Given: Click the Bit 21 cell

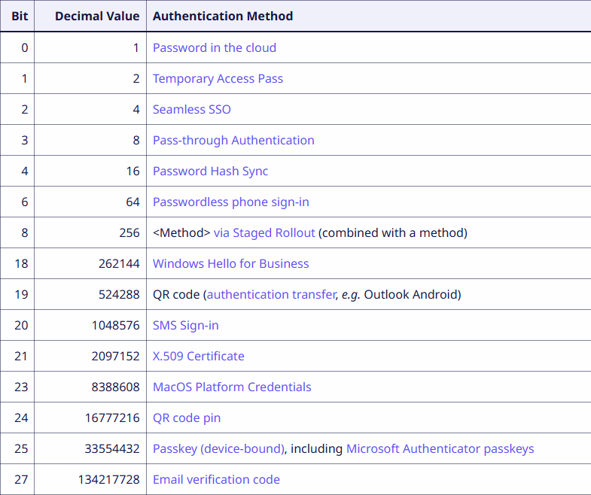Looking at the screenshot, I should 17,357.
